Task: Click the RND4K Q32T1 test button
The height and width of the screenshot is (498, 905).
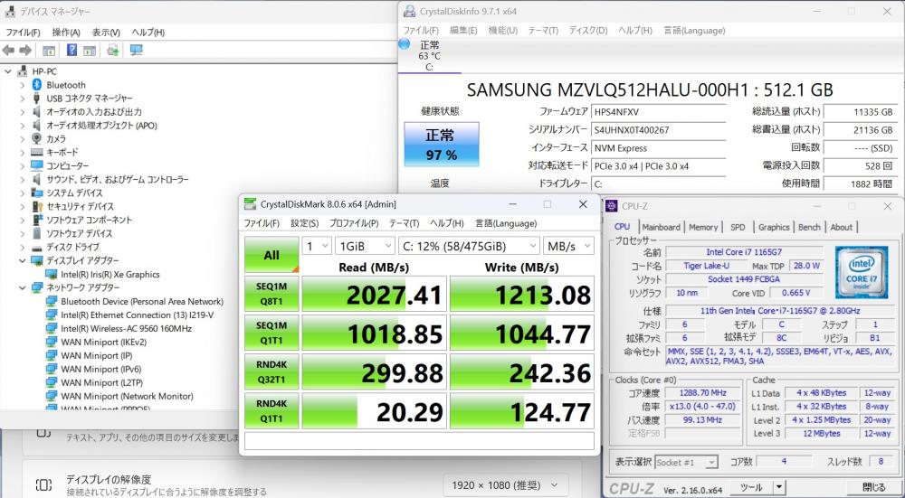Action: 271,371
